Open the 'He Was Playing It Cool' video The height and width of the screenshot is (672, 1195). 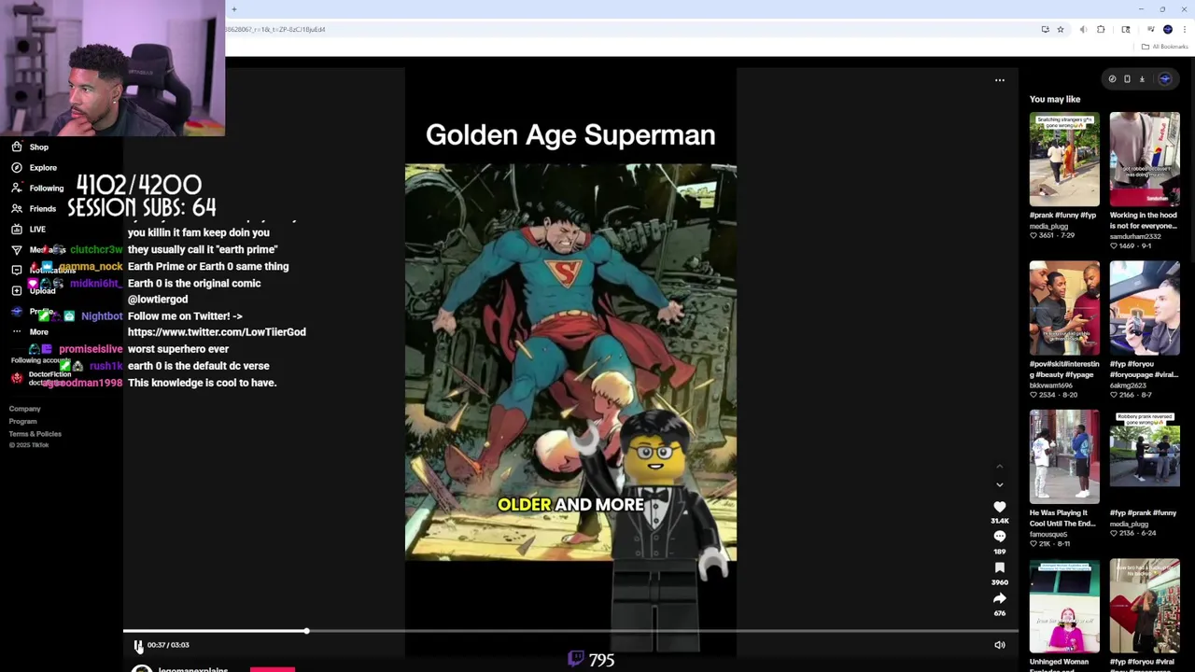[1064, 456]
